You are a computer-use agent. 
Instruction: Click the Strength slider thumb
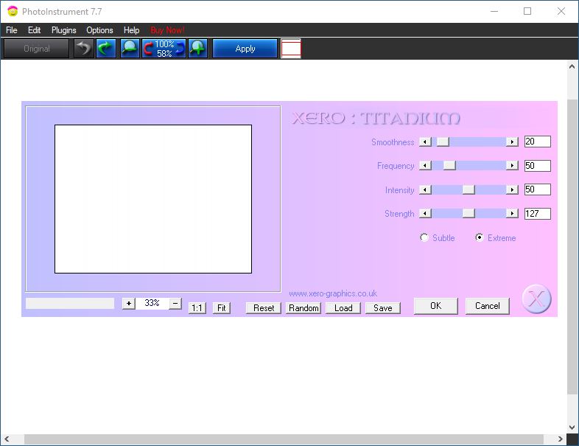click(x=469, y=214)
